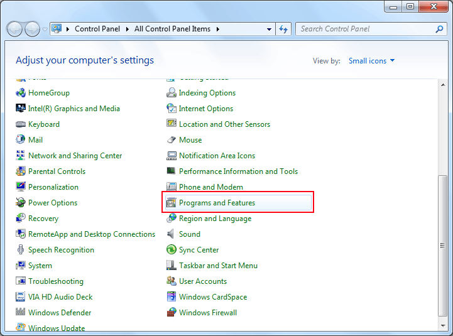Click the Keyboard icon
Screen dimensions: 453x336
21,124
